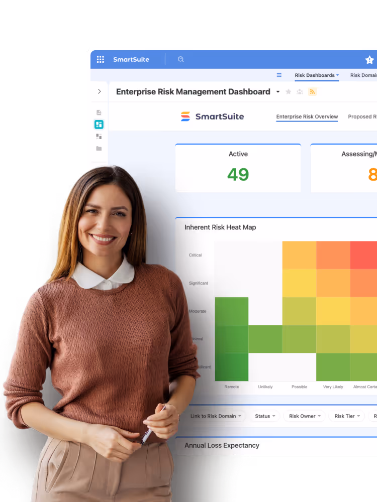The height and width of the screenshot is (502, 377).
Task: Open the grey widgets layout sidebar icon
Action: pos(99,137)
